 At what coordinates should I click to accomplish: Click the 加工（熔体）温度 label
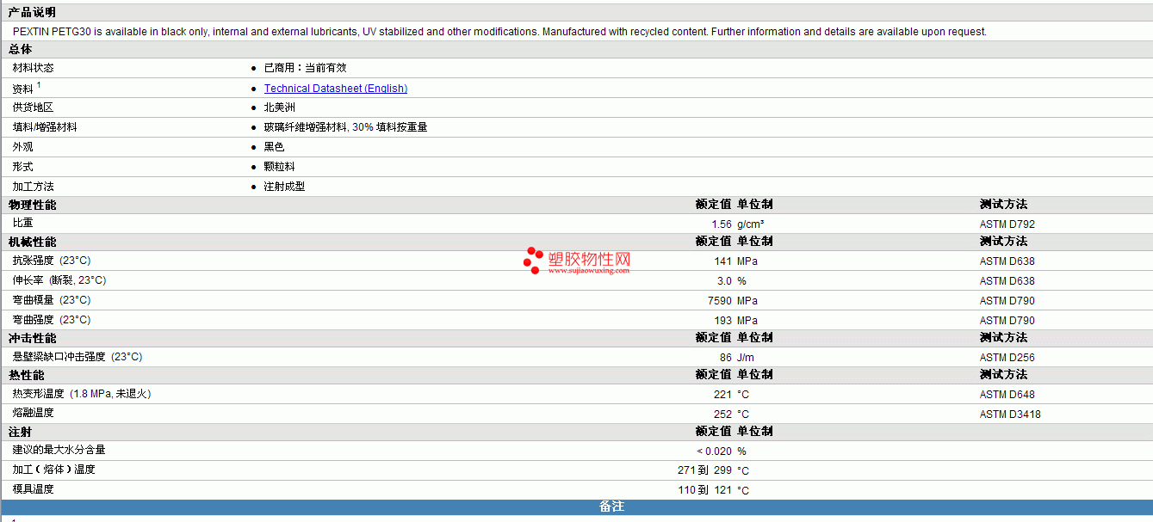click(x=53, y=470)
